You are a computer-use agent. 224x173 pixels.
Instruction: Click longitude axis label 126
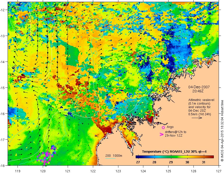pyautogui.click(x=193, y=171)
